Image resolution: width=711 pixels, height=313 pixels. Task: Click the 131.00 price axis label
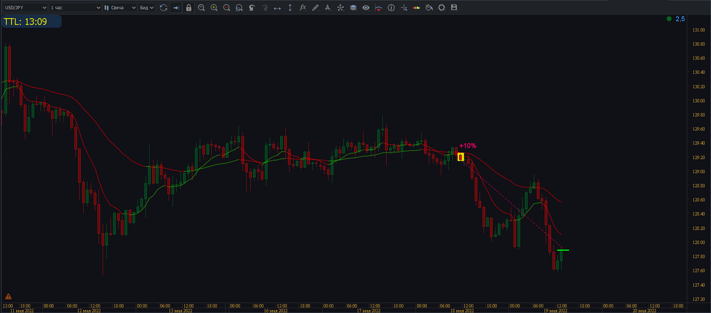(x=699, y=30)
